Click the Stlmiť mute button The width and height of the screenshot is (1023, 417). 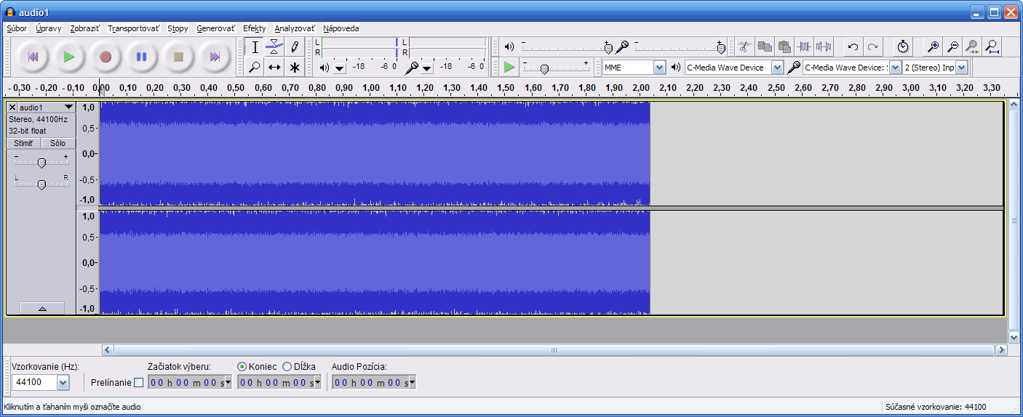pos(23,143)
